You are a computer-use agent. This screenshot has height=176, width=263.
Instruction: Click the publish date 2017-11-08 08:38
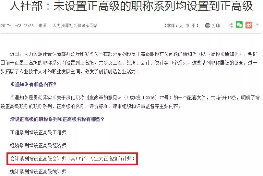pyautogui.click(x=17, y=26)
